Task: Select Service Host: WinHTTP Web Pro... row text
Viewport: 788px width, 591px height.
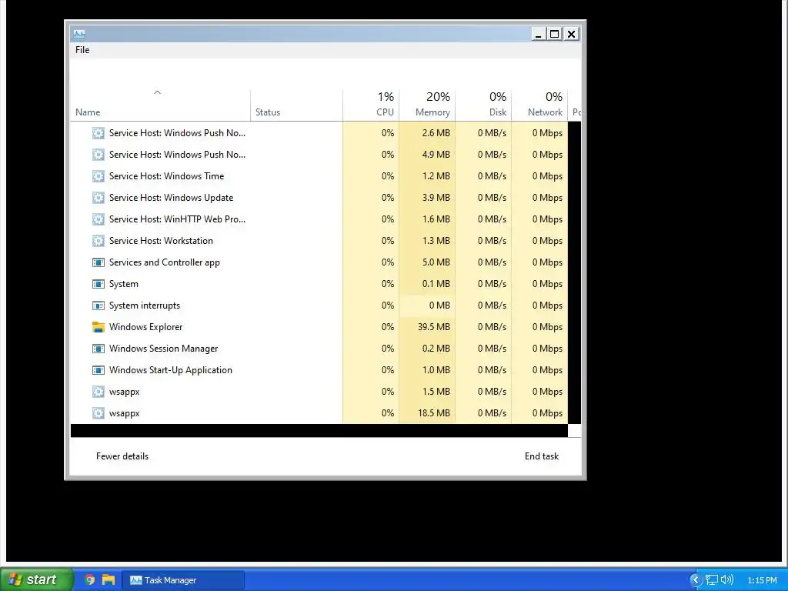Action: (x=177, y=219)
